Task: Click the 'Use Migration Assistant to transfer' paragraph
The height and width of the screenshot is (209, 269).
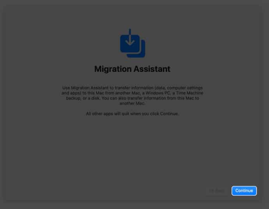Action: (132, 96)
